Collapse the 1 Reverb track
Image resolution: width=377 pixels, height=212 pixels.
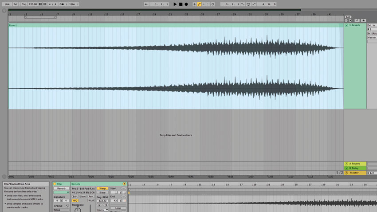346,25
